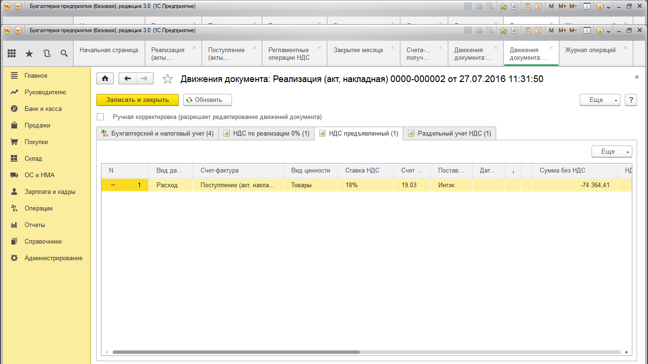
Task: Click the Счет-фактура column header
Action: [x=238, y=171]
